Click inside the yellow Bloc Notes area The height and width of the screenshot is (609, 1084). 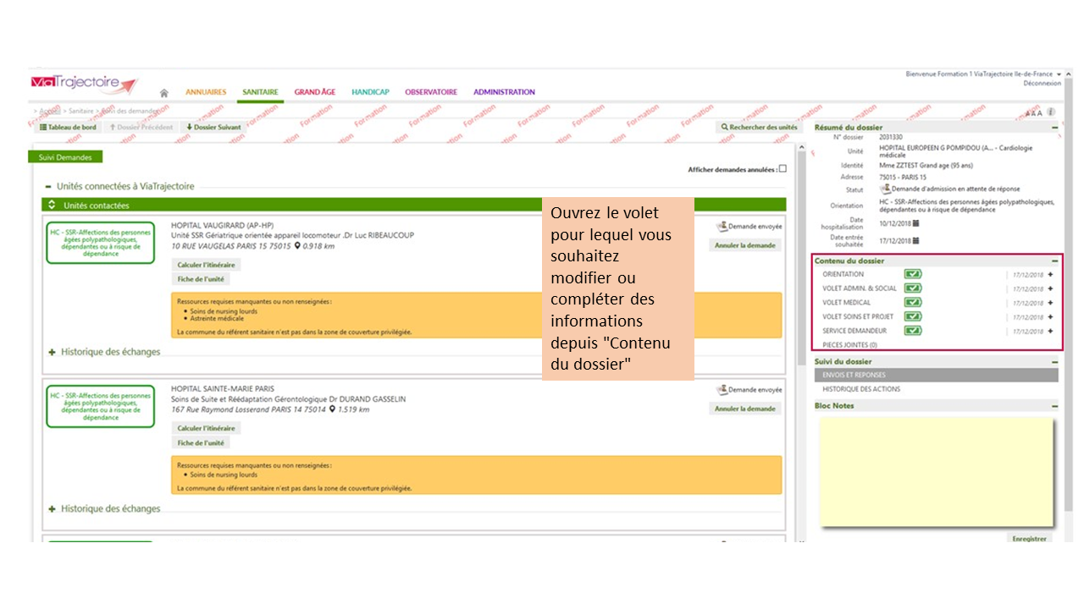point(936,469)
